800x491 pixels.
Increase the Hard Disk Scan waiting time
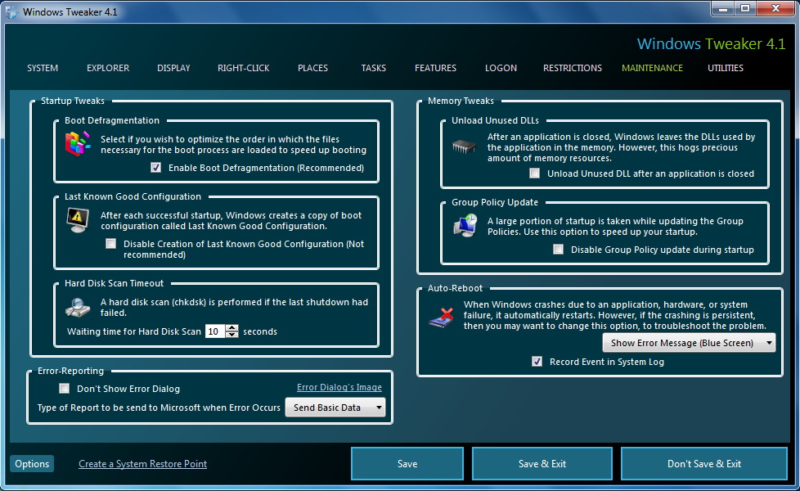tap(232, 328)
